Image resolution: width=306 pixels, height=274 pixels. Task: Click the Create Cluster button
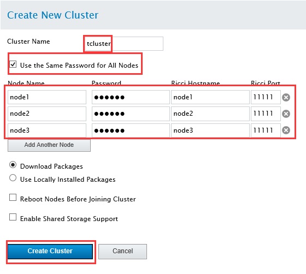coord(50,252)
